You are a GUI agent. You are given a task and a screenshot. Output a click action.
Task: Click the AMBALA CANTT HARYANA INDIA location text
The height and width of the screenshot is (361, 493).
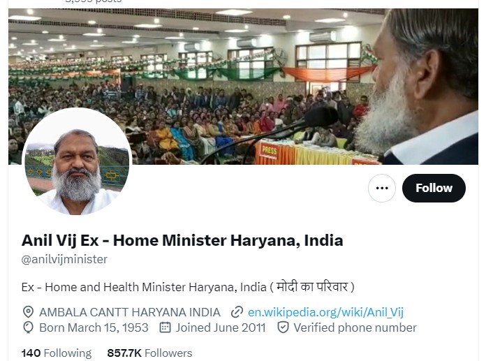(x=130, y=312)
